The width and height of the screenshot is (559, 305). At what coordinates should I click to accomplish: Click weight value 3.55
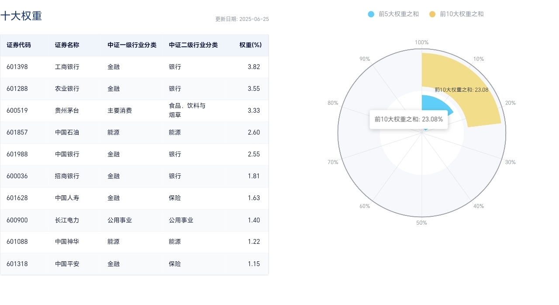(x=254, y=89)
